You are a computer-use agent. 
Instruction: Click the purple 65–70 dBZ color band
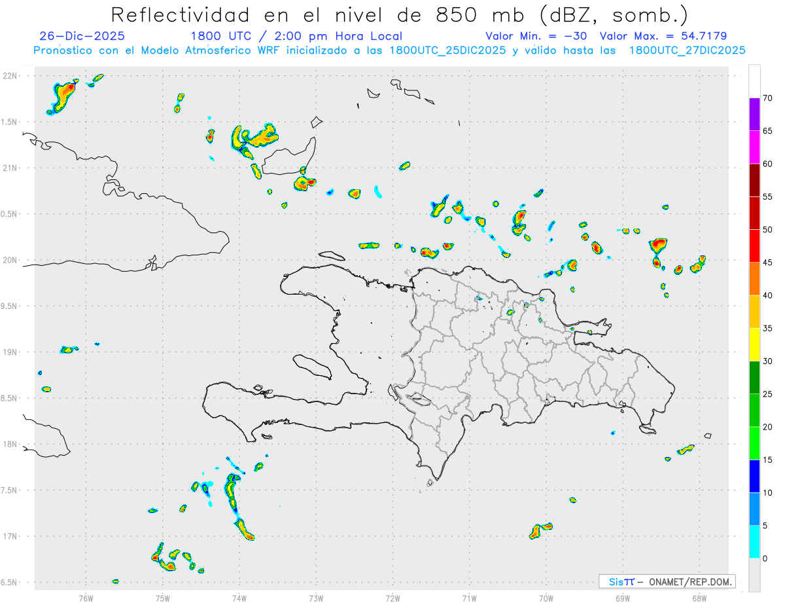click(x=754, y=114)
